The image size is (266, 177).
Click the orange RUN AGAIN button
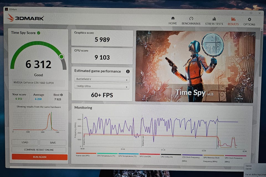point(40,157)
